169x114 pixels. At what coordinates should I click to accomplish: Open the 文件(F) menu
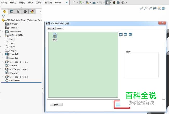click(x=4, y=3)
